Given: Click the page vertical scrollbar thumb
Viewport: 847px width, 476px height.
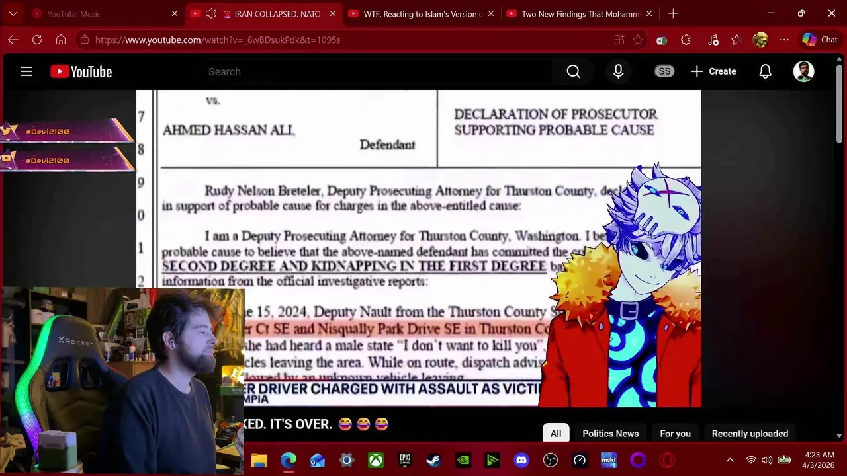Looking at the screenshot, I should pyautogui.click(x=839, y=104).
